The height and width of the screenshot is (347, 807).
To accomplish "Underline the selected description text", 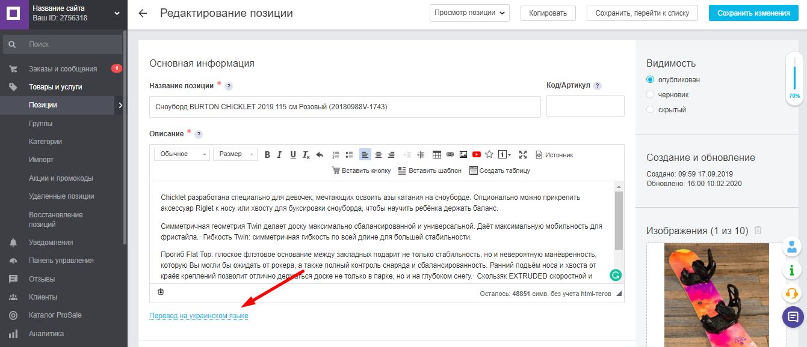I will pos(293,154).
